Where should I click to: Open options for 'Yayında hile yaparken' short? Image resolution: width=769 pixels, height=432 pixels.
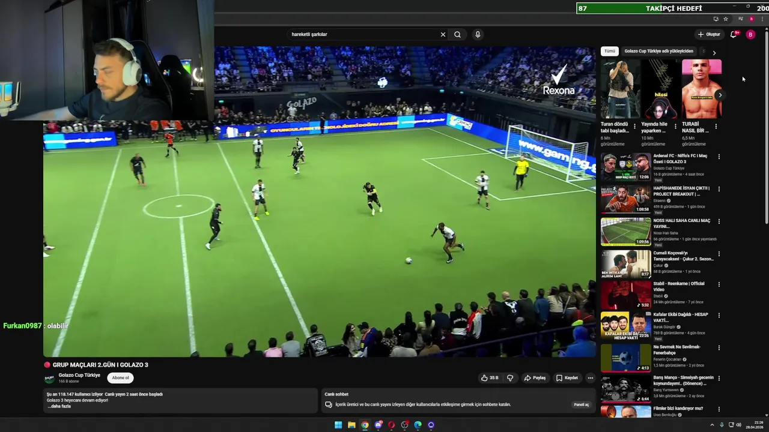(x=675, y=126)
